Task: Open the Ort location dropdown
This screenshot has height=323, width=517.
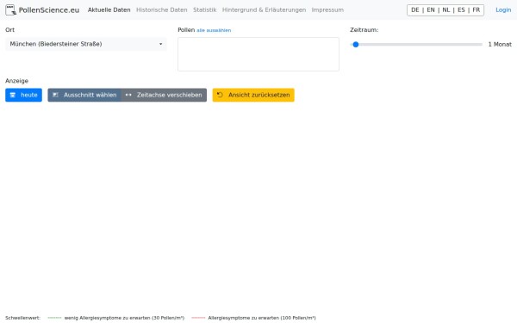Action: tap(86, 44)
